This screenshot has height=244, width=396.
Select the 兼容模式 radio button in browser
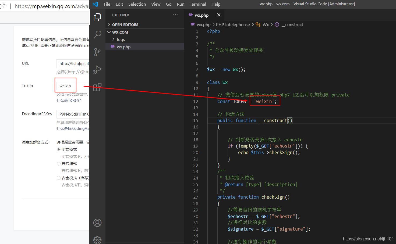[59, 164]
